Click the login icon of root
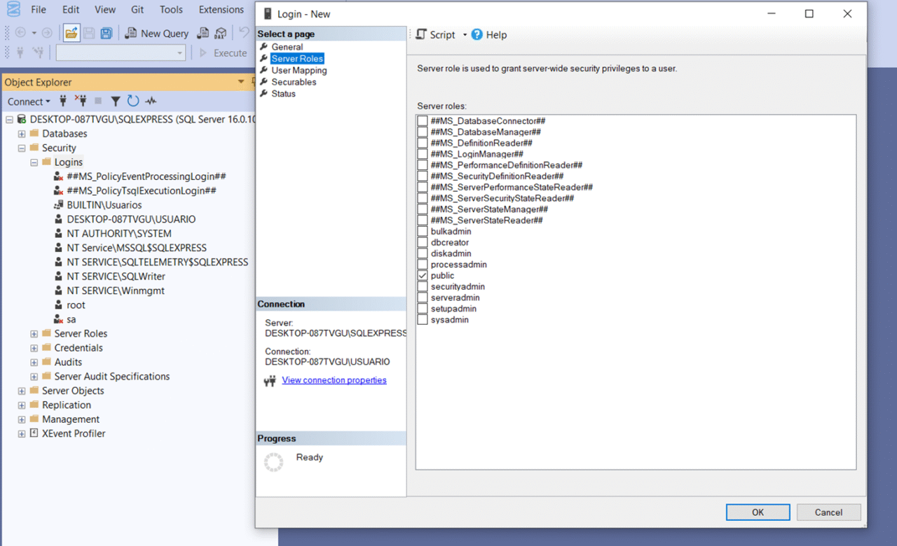 (59, 305)
